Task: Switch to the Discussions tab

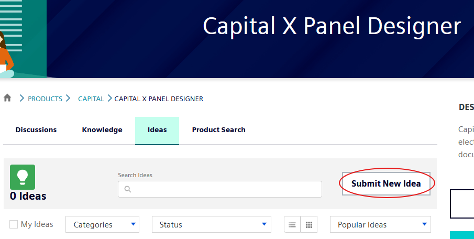Action: (x=36, y=130)
